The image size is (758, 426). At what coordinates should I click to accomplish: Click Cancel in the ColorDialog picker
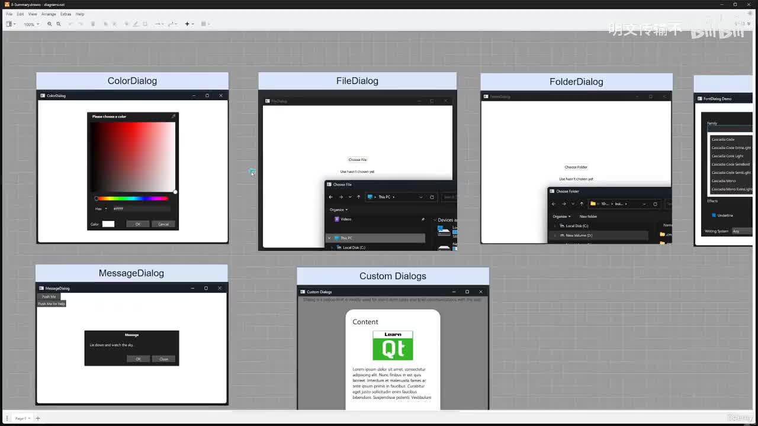pyautogui.click(x=163, y=224)
